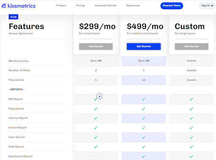
Task: Click 'For medium sized teams' text
Action: (143, 33)
